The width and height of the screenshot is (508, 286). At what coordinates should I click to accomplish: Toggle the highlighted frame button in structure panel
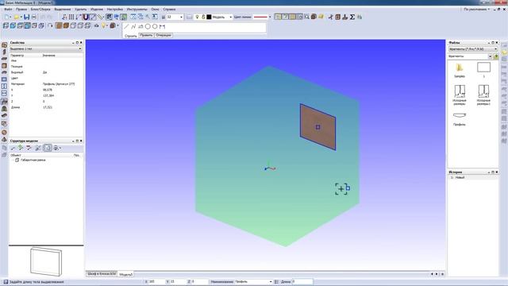point(48,148)
